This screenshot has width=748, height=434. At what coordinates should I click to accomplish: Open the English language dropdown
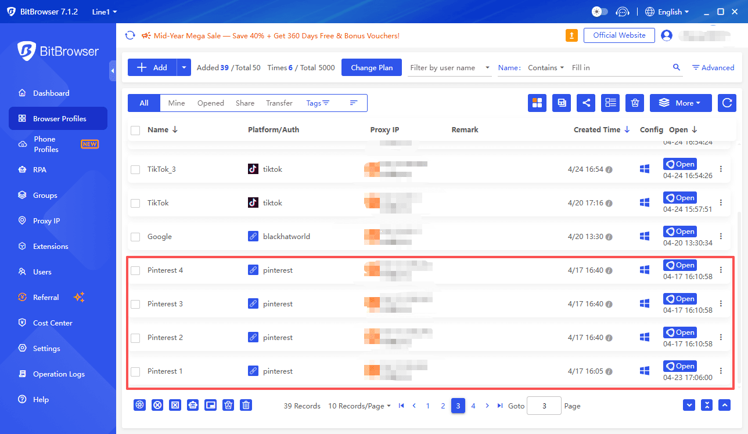click(x=667, y=12)
